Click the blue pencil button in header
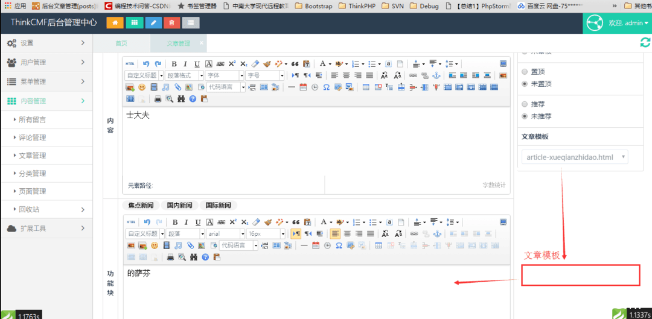 point(153,23)
